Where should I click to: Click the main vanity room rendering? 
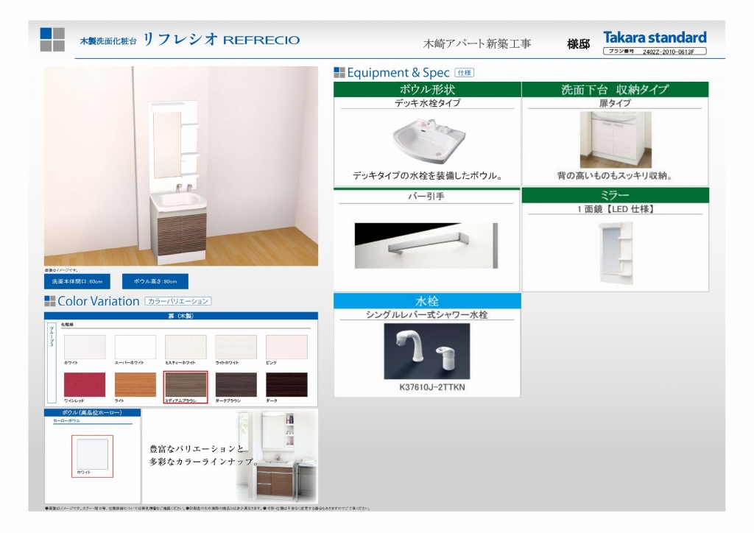(181, 166)
